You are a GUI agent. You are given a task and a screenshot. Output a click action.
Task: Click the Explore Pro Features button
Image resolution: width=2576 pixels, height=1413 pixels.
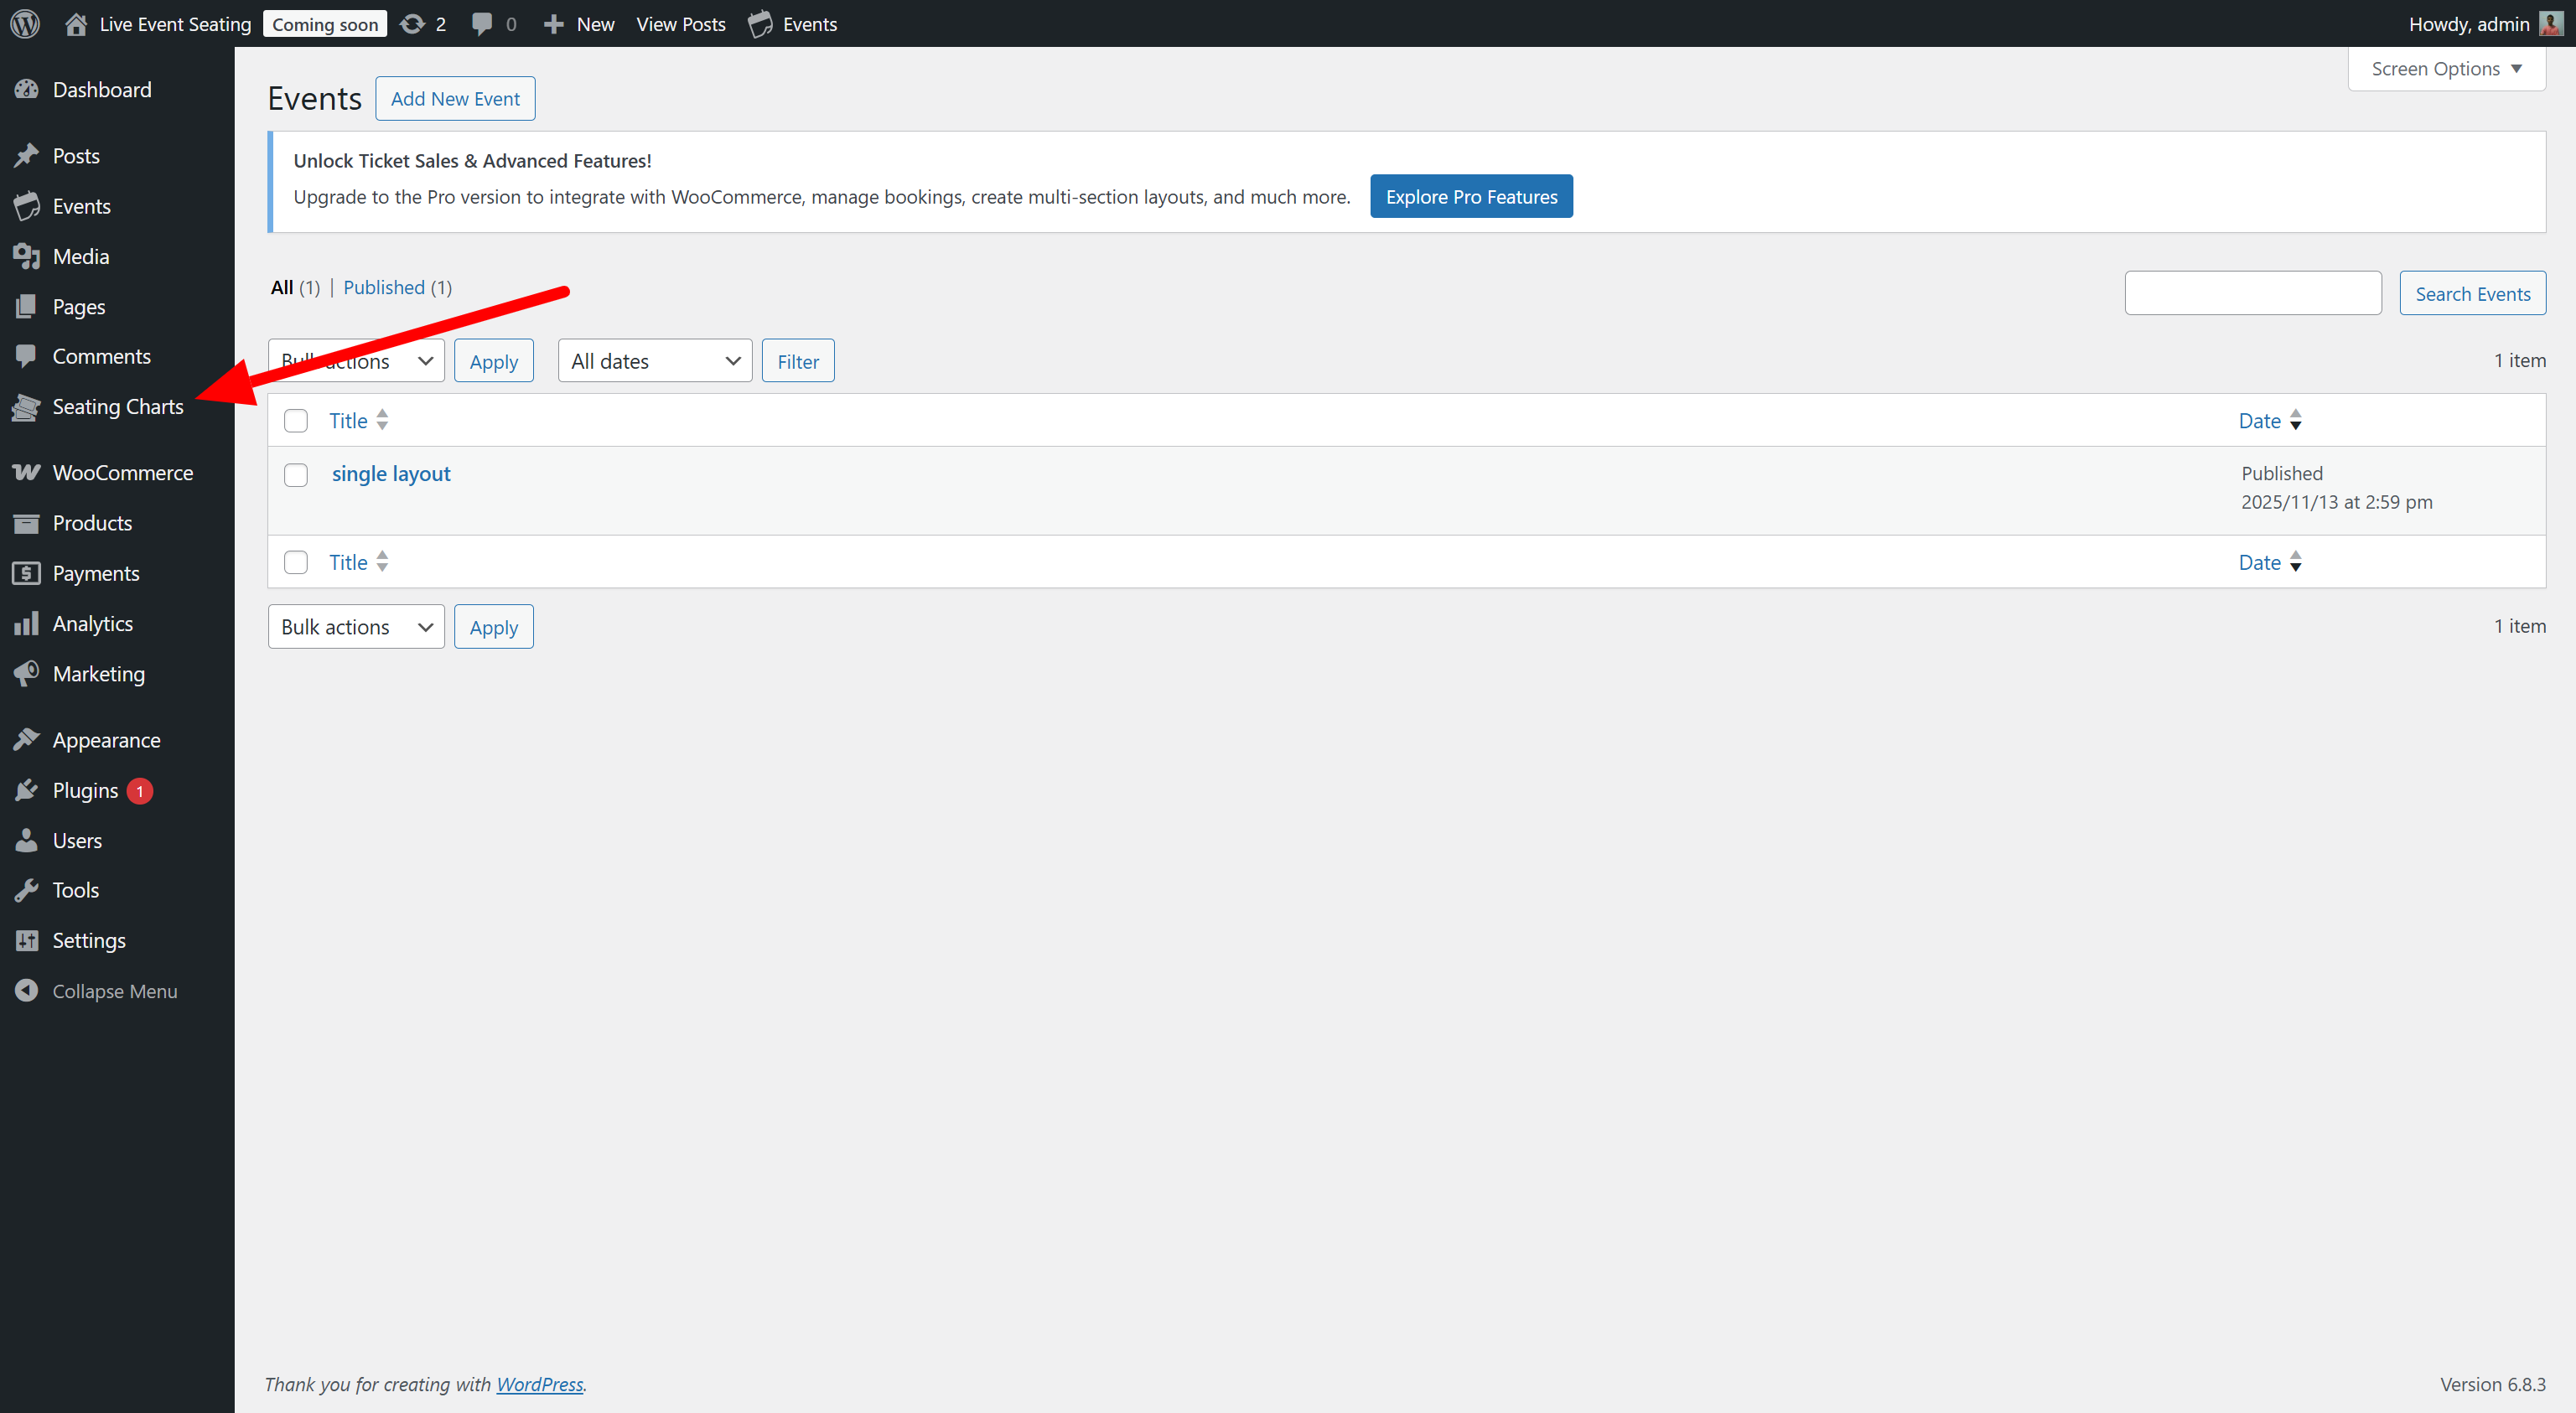(1471, 196)
